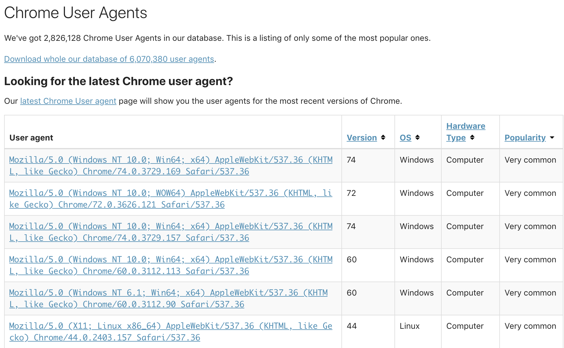Click "Windows" in the Chrome/60.0.3112.90 row
The width and height of the screenshot is (564, 348).
pos(417,293)
